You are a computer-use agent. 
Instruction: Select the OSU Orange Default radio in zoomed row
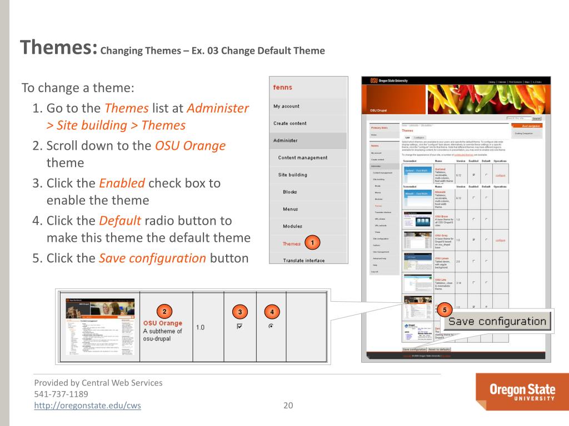(x=271, y=326)
